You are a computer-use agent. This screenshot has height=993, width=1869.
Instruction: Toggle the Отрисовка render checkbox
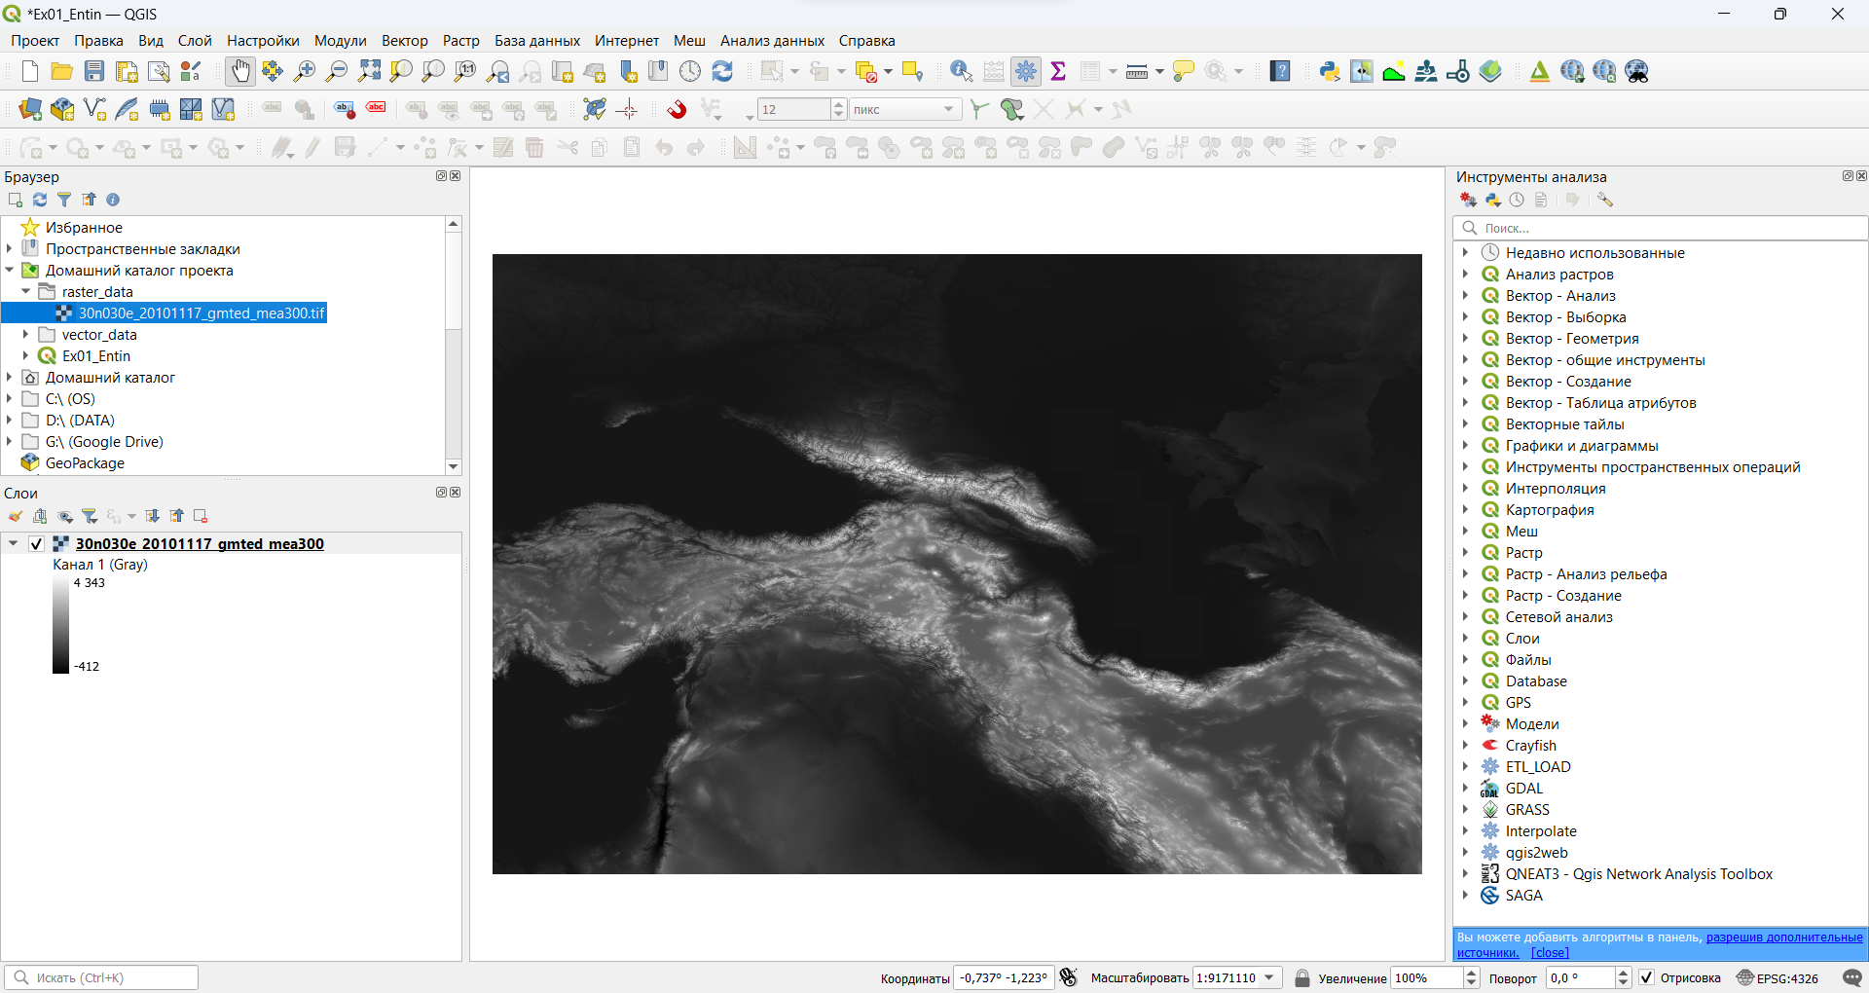click(1647, 977)
